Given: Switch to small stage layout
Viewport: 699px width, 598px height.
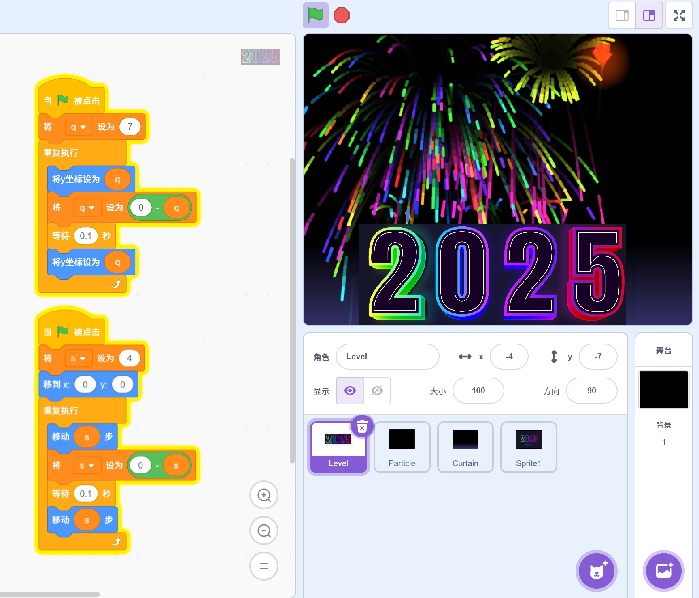Looking at the screenshot, I should pos(622,16).
